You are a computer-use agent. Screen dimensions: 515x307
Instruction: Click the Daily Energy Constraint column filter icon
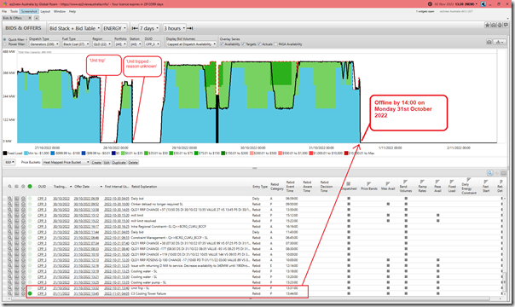coord(469,180)
